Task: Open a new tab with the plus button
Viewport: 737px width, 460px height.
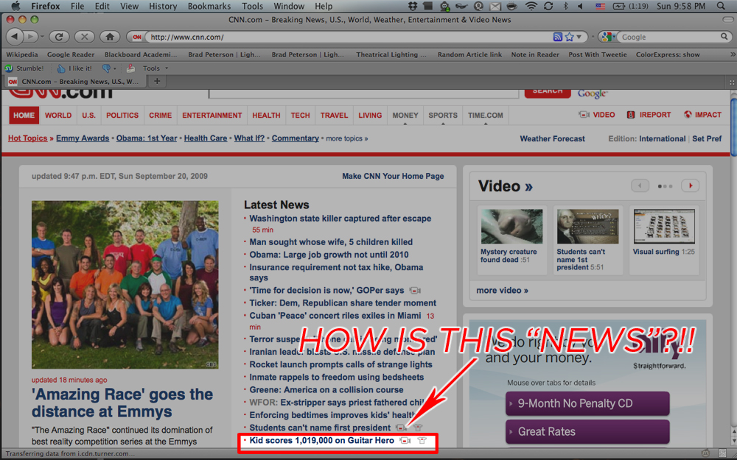Action: pos(157,81)
